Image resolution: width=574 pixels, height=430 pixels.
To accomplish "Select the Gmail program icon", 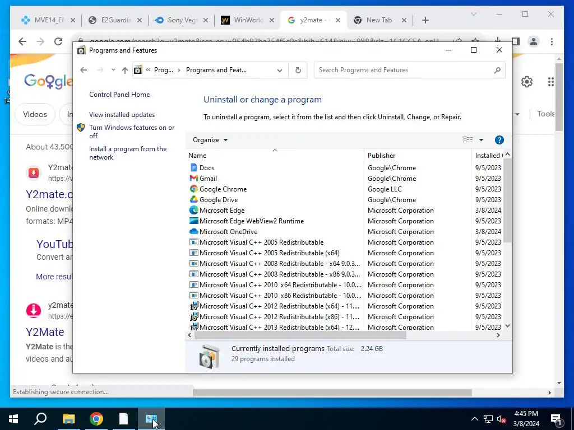I will 193,178.
